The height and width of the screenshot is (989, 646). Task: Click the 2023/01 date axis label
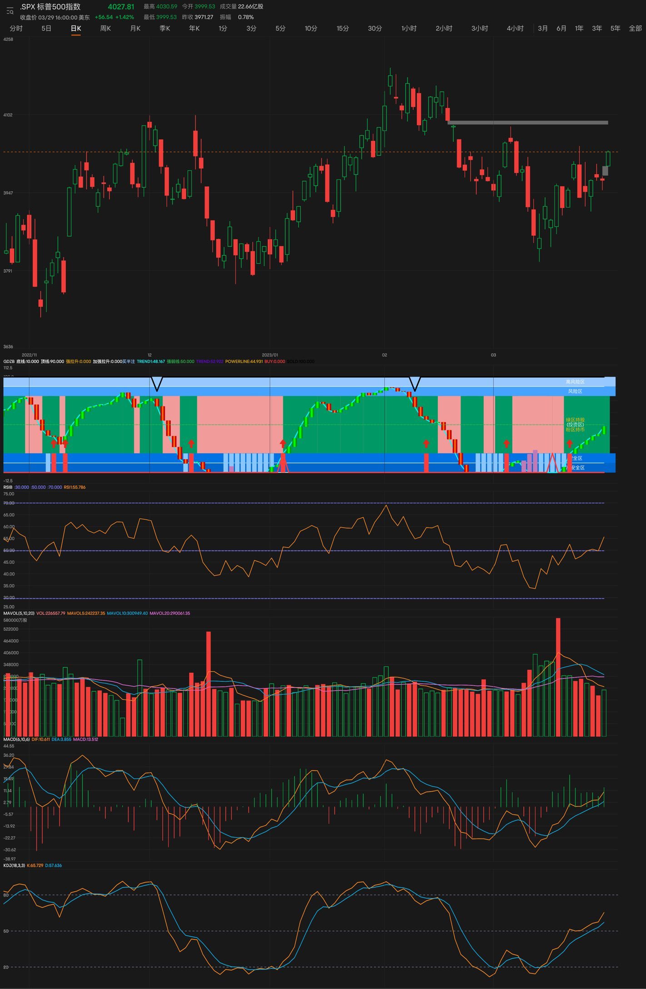pyautogui.click(x=270, y=355)
